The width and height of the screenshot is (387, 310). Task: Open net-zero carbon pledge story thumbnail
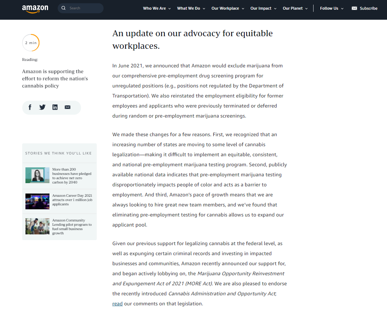(x=37, y=175)
